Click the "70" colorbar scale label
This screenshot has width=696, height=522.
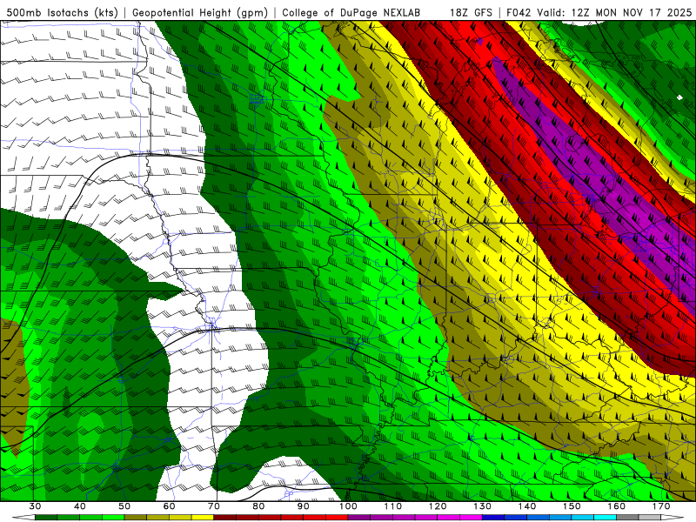point(214,506)
